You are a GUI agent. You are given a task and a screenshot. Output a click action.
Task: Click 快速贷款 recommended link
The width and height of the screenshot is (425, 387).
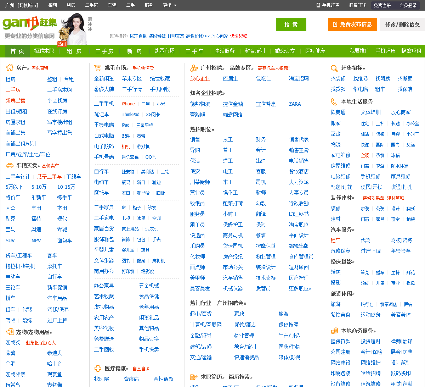pyautogui.click(x=239, y=36)
